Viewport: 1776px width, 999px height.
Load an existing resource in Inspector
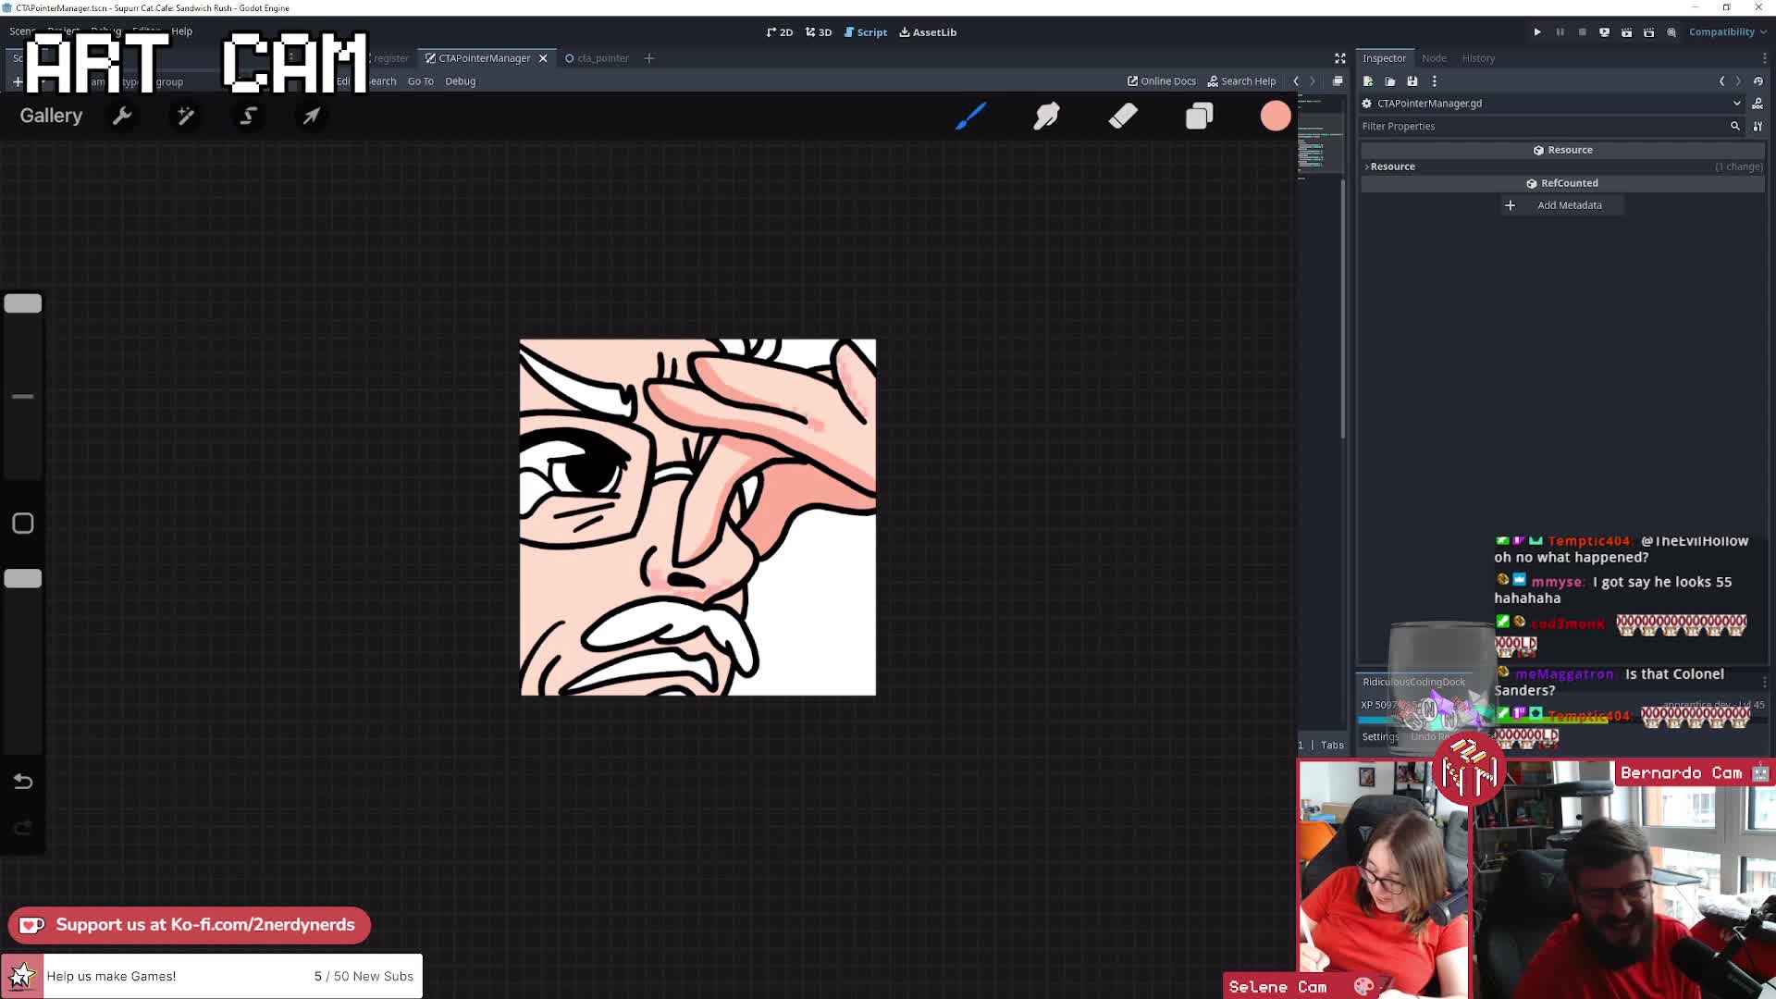coord(1390,81)
